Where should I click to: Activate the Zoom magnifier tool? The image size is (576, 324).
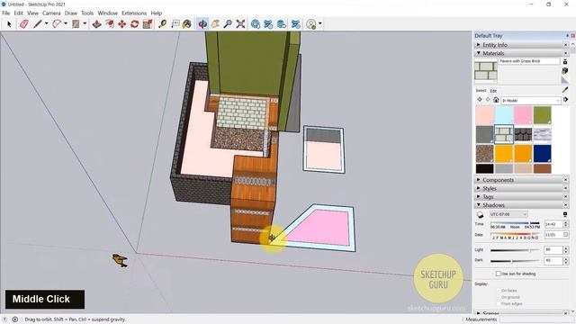228,24
